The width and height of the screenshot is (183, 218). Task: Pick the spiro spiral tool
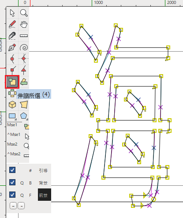pyautogui.click(x=24, y=47)
